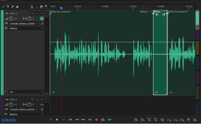
Task: Toggle Faixa 1 input monitoring
Action: [x=47, y=13]
